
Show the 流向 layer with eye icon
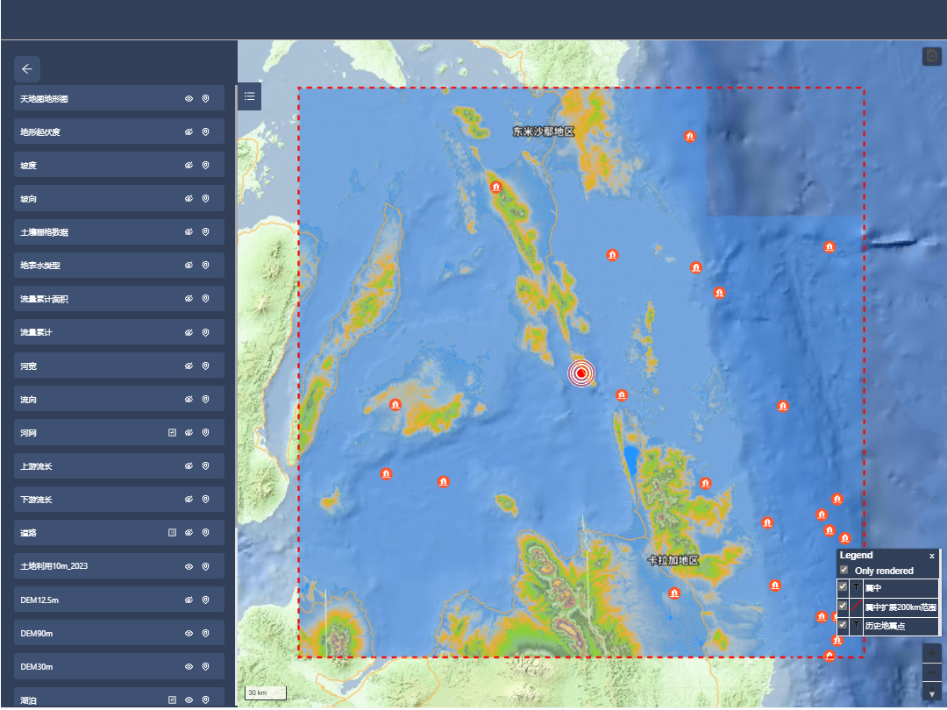point(189,399)
